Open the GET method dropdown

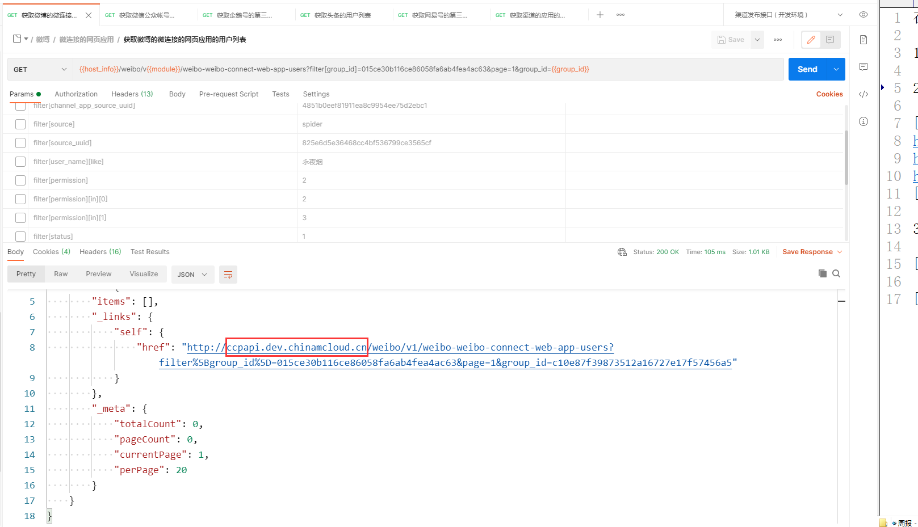(40, 69)
